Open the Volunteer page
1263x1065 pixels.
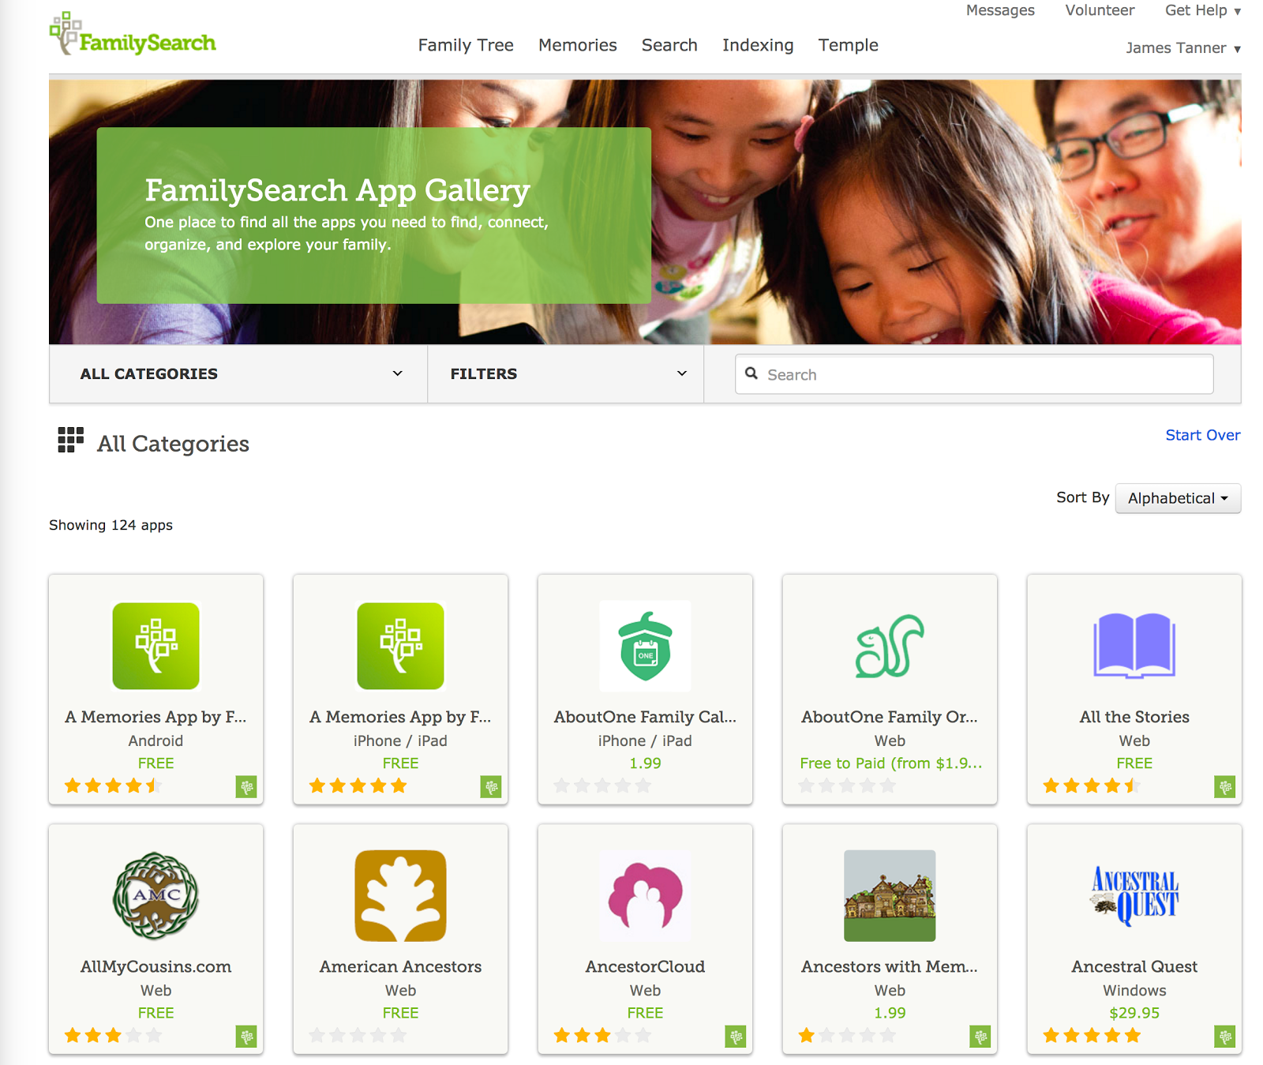click(x=1099, y=10)
